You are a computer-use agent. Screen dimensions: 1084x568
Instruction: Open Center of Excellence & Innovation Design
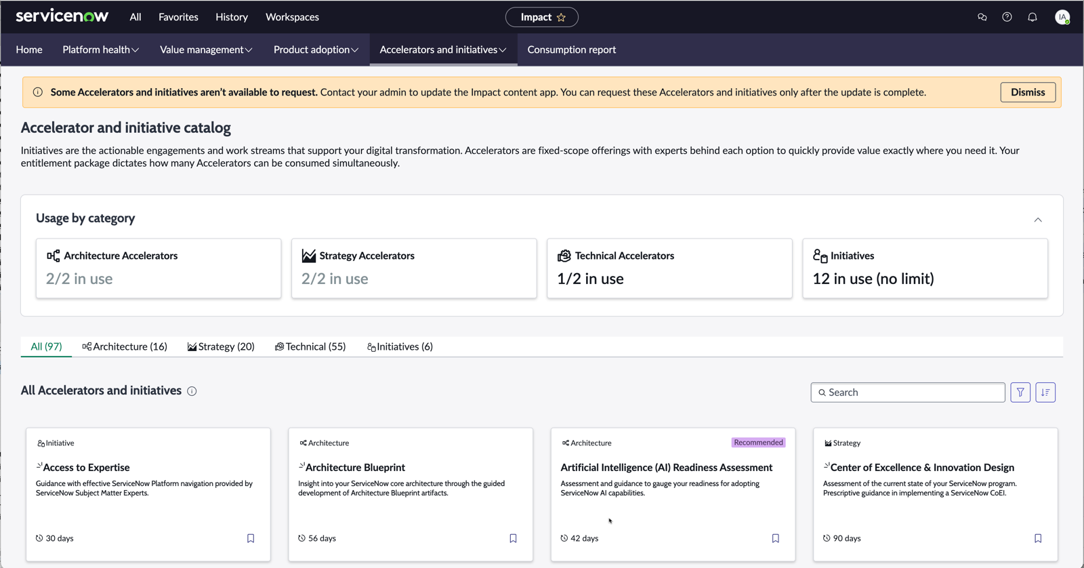point(922,468)
